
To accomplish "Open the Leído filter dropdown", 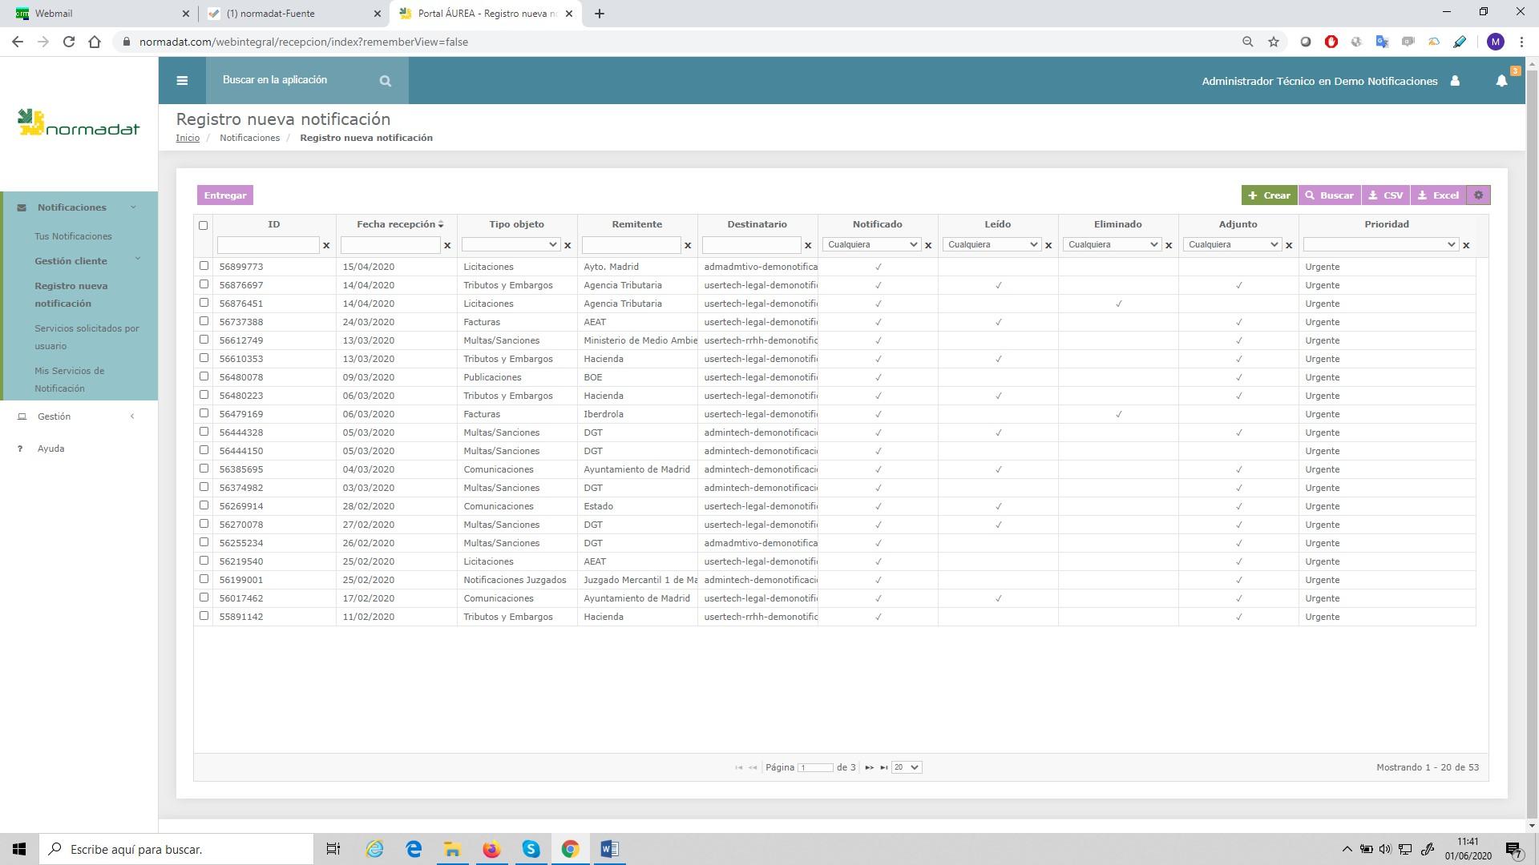I will pyautogui.click(x=992, y=244).
